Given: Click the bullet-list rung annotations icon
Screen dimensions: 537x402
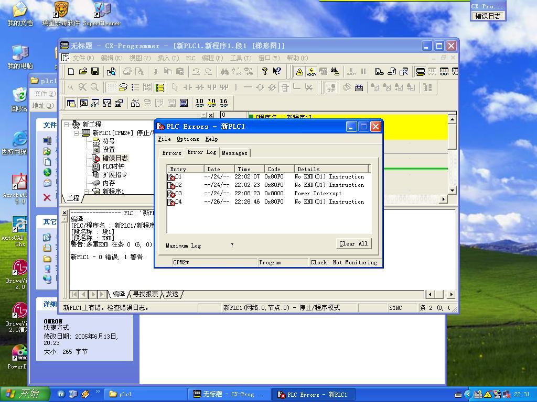Looking at the screenshot, I should click(135, 87).
